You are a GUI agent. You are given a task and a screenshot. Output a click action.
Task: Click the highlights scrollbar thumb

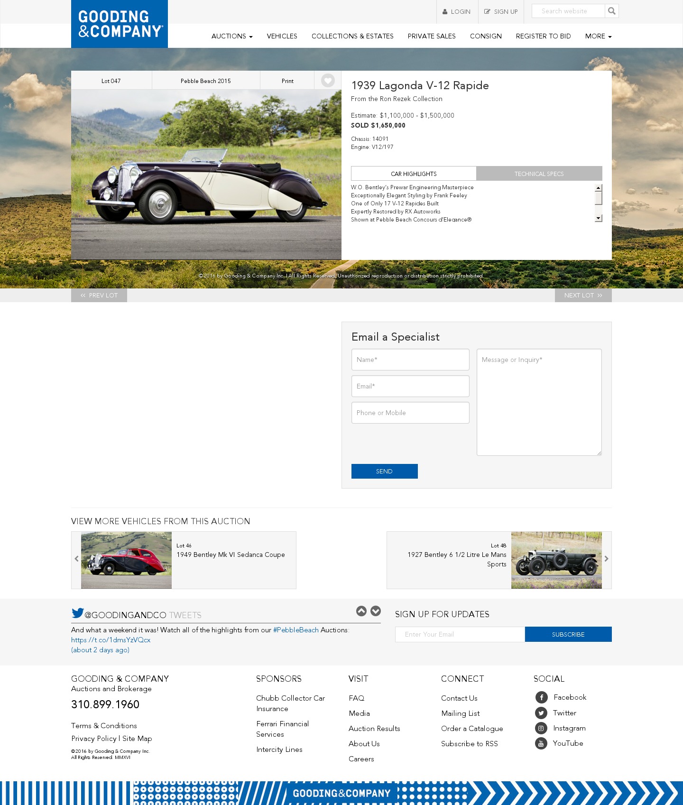click(599, 198)
